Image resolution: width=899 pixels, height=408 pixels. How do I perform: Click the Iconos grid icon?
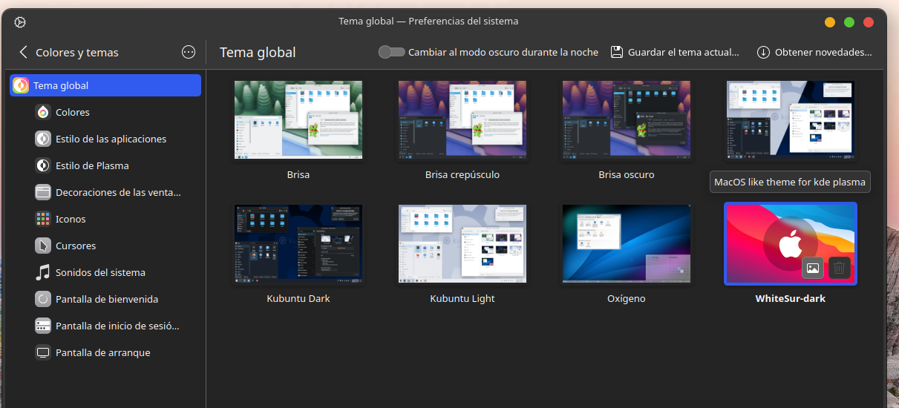pos(43,219)
